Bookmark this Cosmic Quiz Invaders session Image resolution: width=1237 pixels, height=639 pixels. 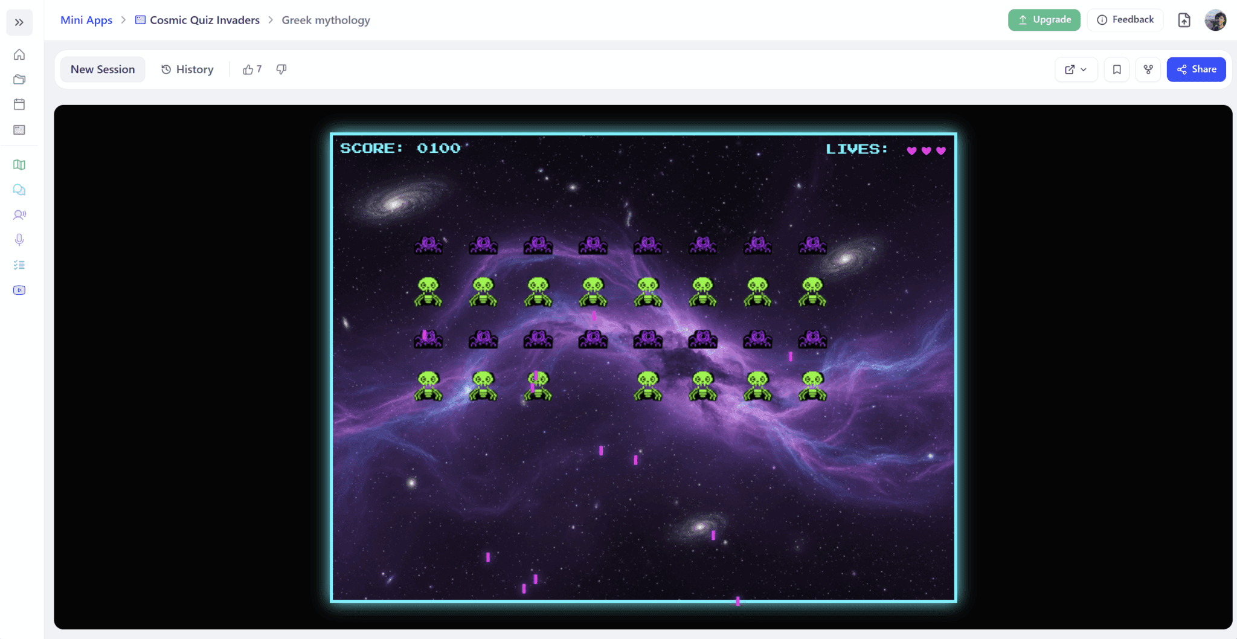click(x=1116, y=69)
